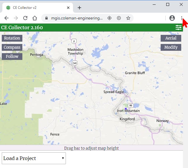The image size is (188, 168).
Task: Click the location target icon in address bar
Action: (x=109, y=18)
